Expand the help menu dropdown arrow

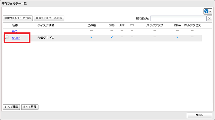click(x=210, y=12)
